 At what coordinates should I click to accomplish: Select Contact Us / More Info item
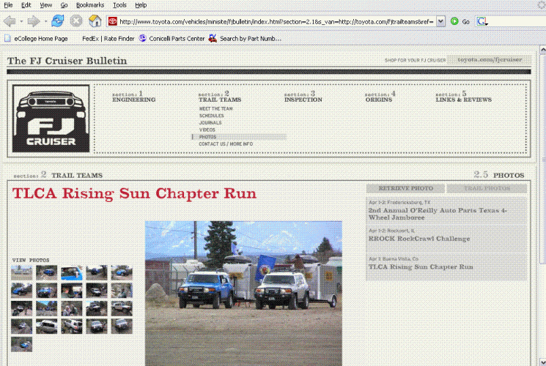point(226,143)
